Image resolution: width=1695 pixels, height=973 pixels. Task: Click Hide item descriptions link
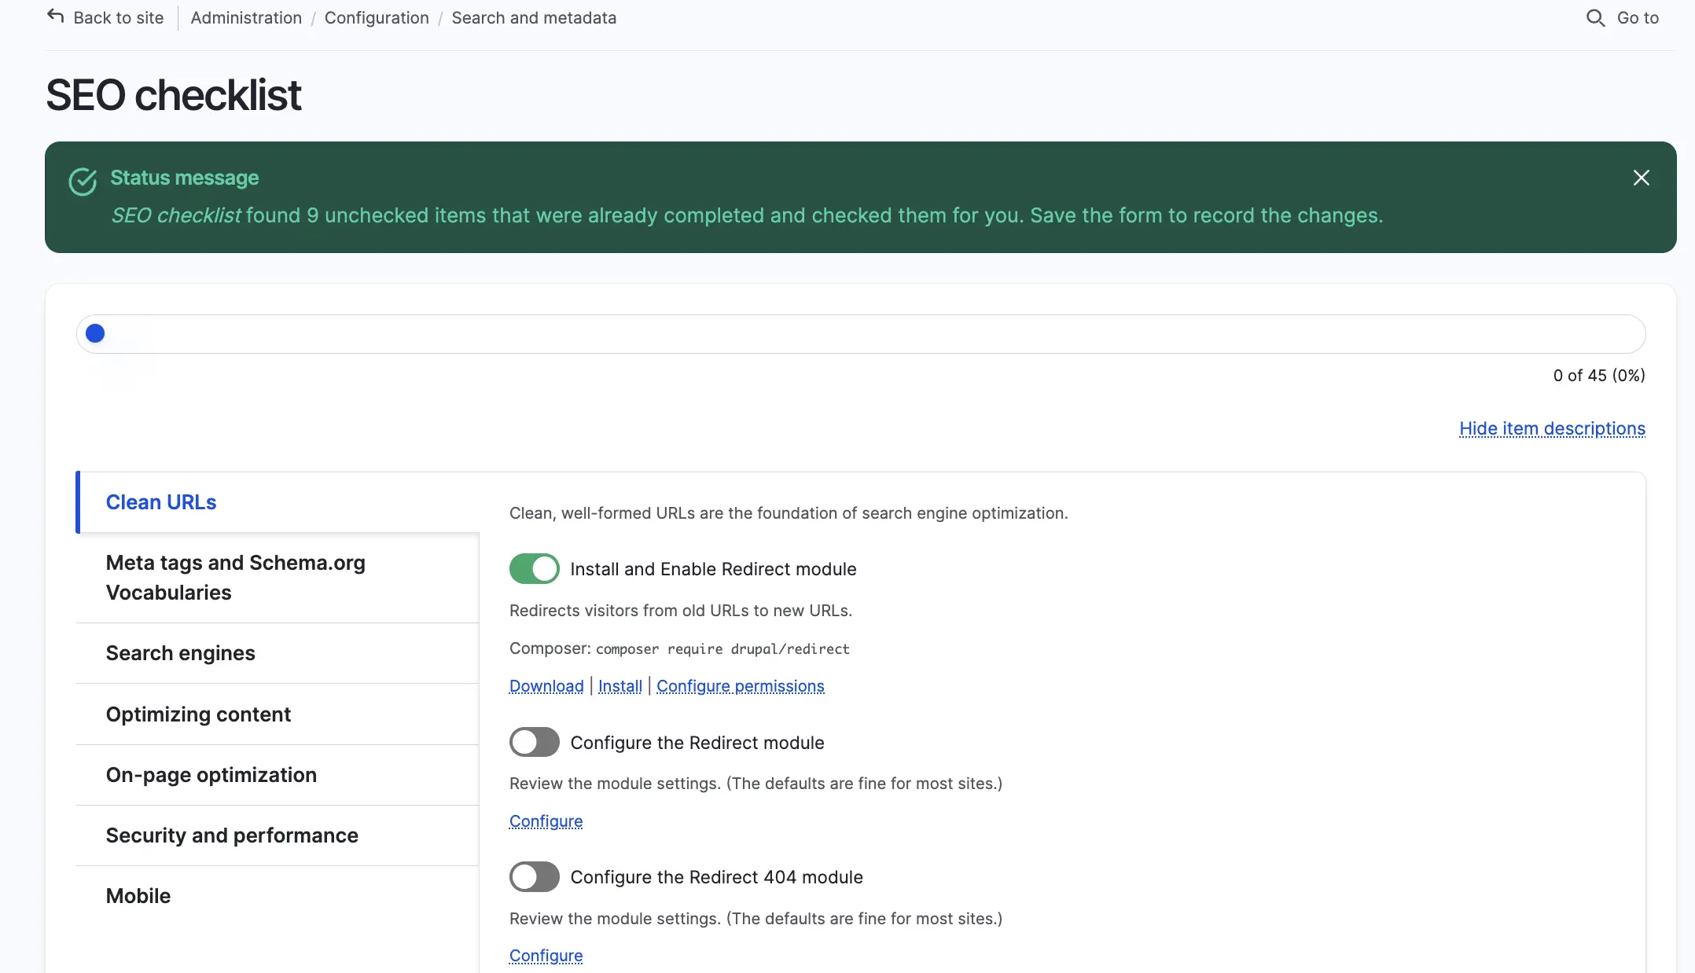(1551, 428)
